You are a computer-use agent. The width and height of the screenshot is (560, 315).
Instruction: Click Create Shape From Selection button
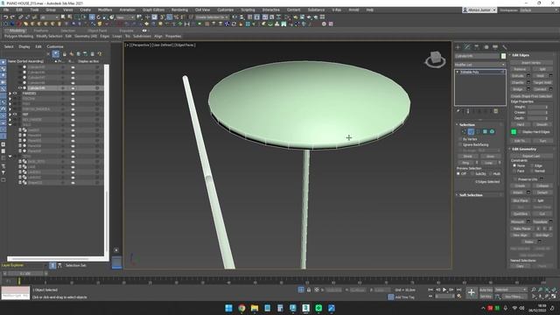coord(531,96)
